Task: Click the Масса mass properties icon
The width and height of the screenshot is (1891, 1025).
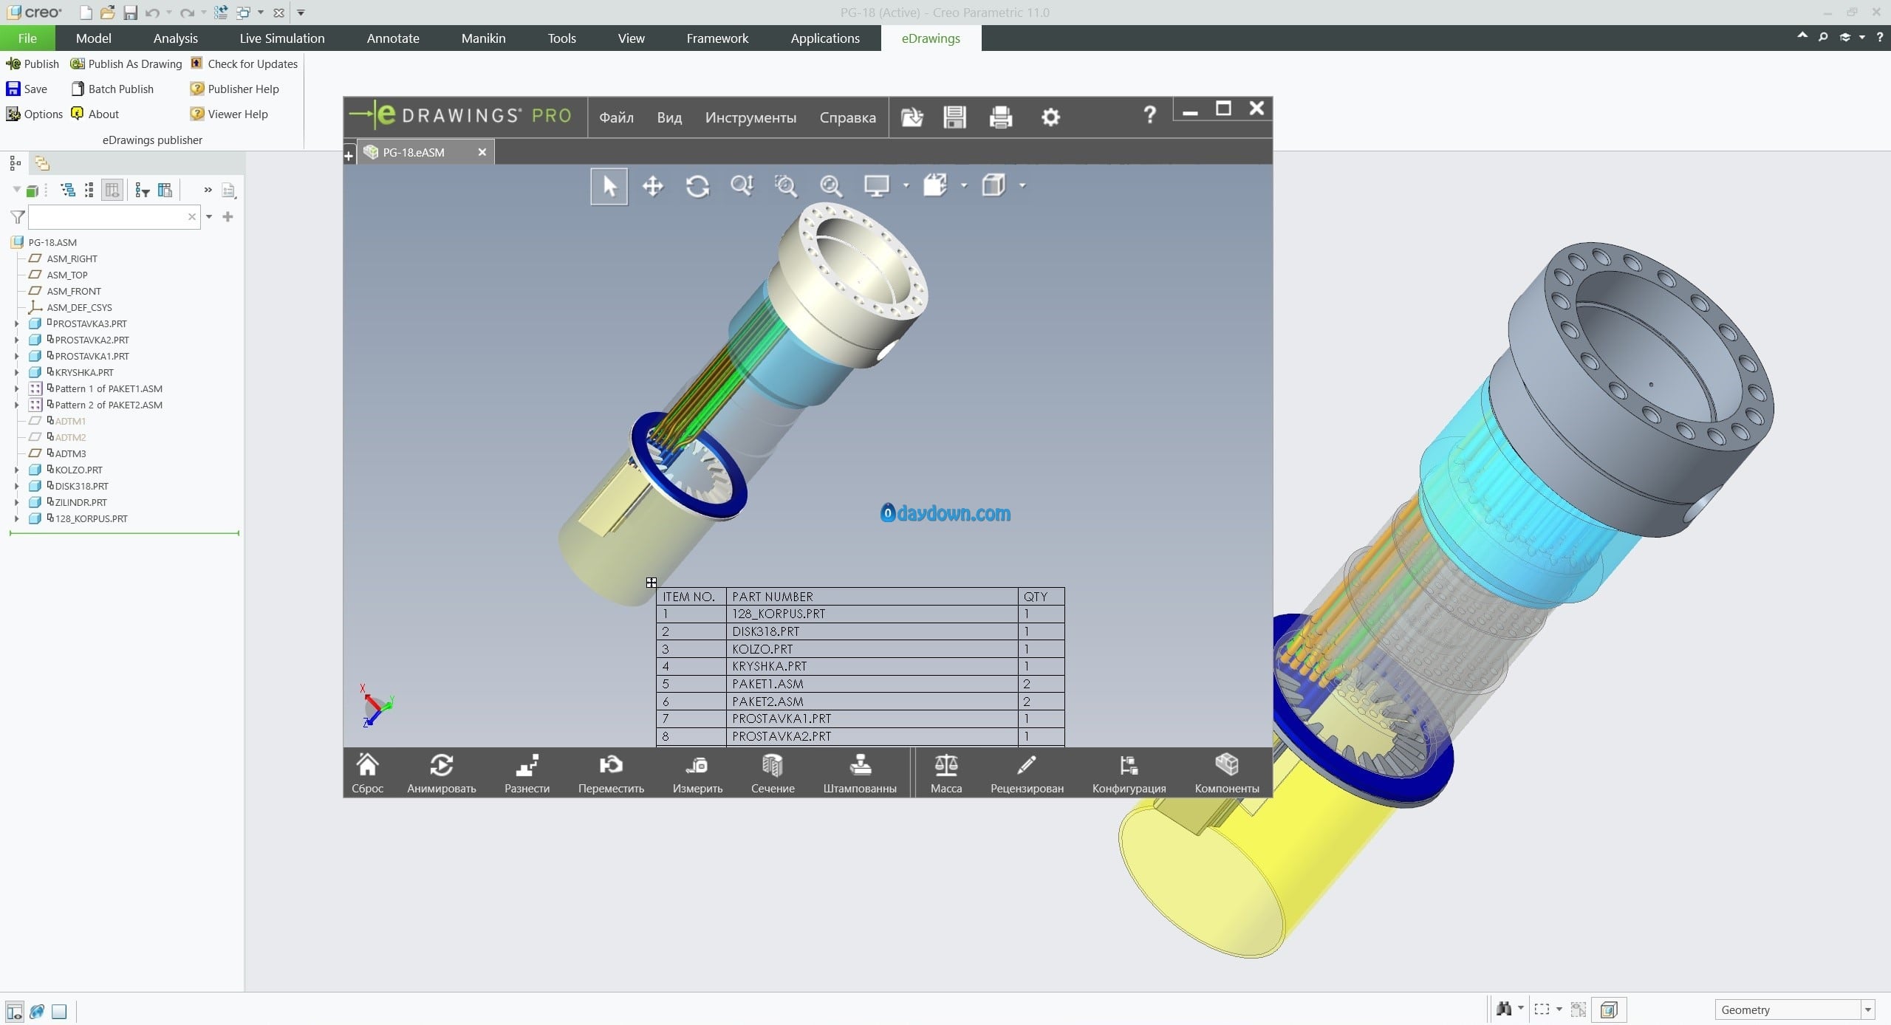Action: click(x=945, y=772)
